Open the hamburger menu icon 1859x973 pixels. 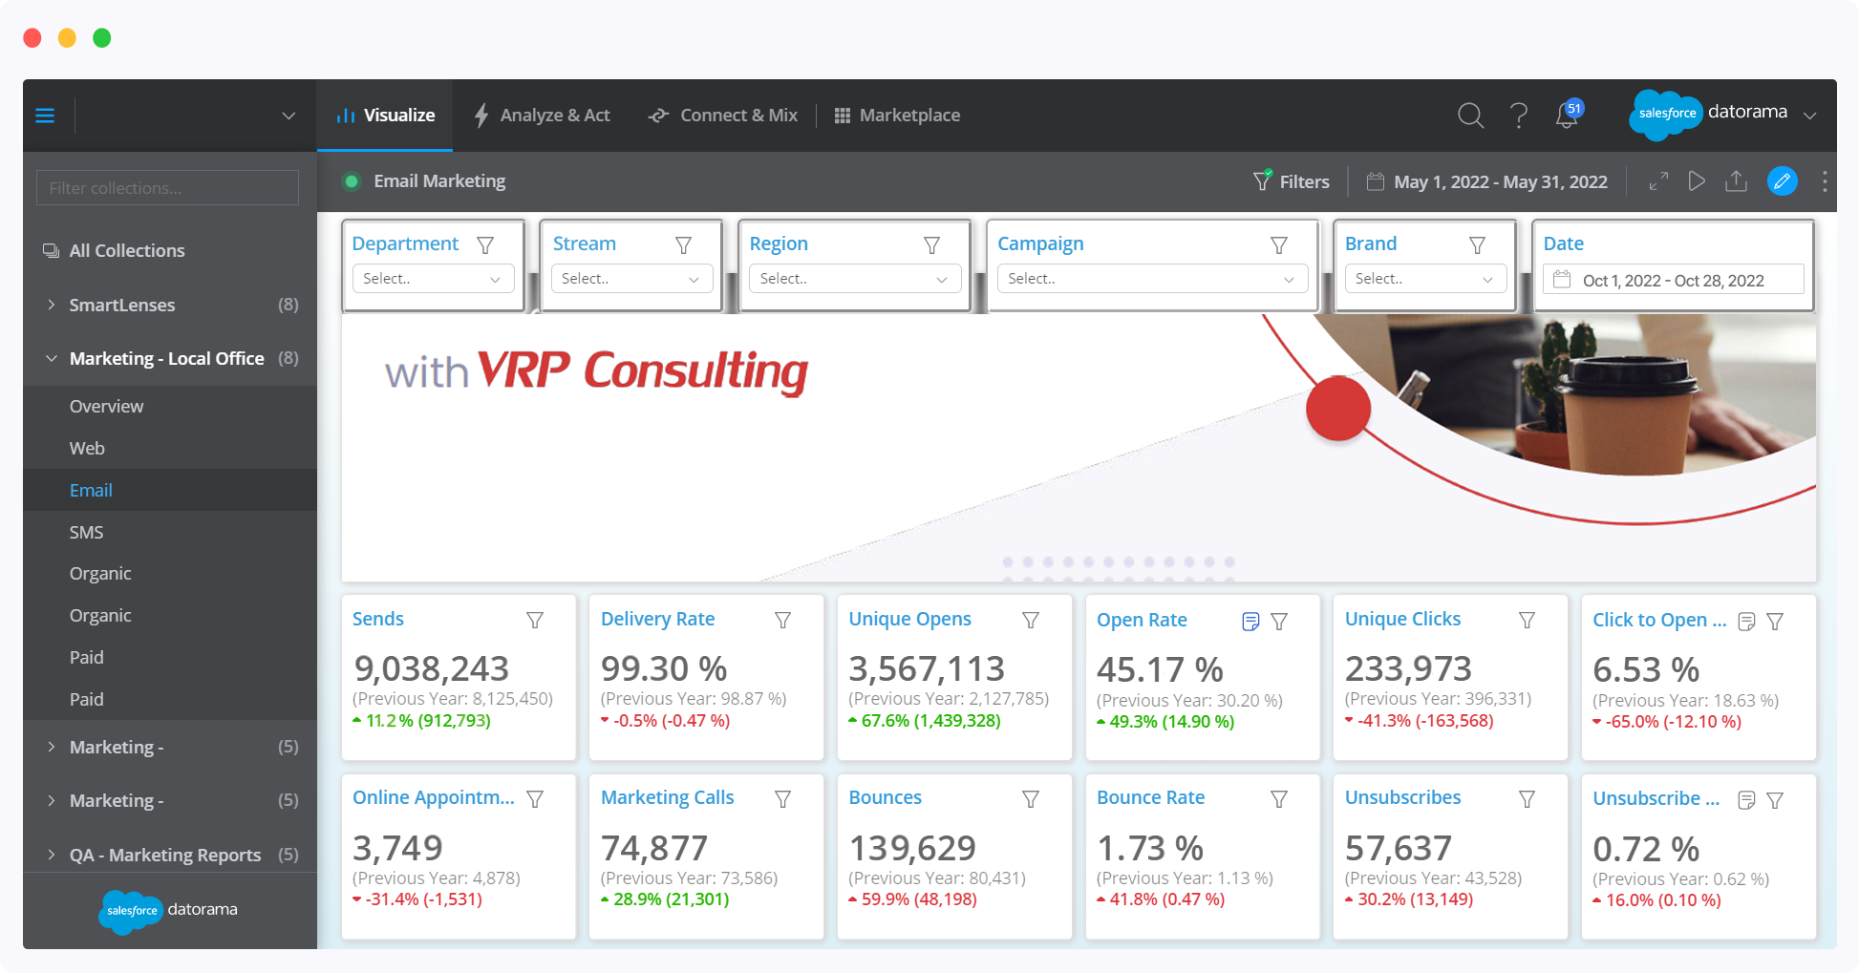(45, 116)
